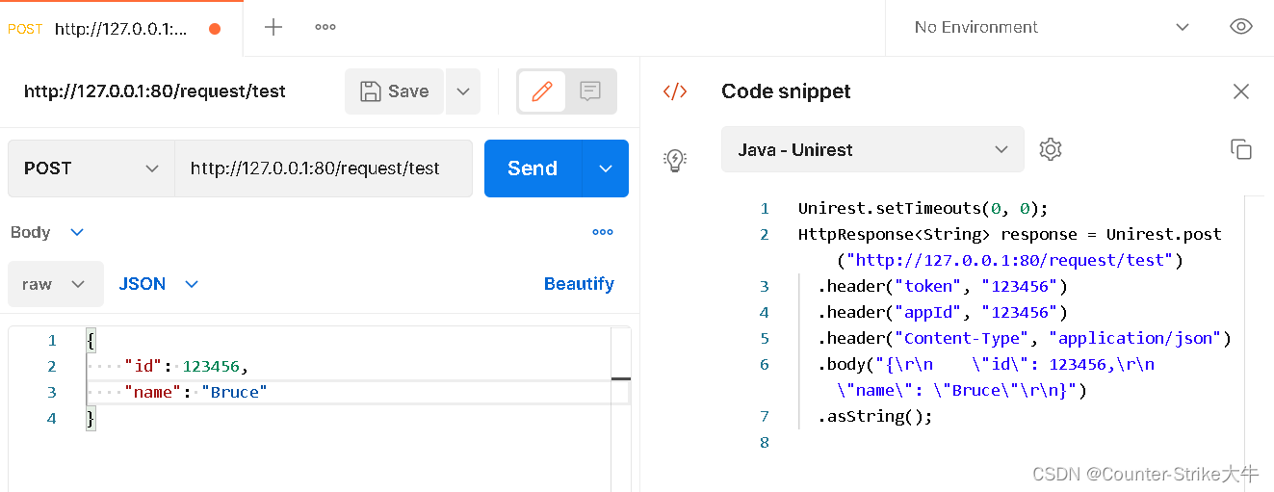Image resolution: width=1274 pixels, height=492 pixels.
Task: Open the Java - Unirest language dropdown
Action: pyautogui.click(x=872, y=149)
